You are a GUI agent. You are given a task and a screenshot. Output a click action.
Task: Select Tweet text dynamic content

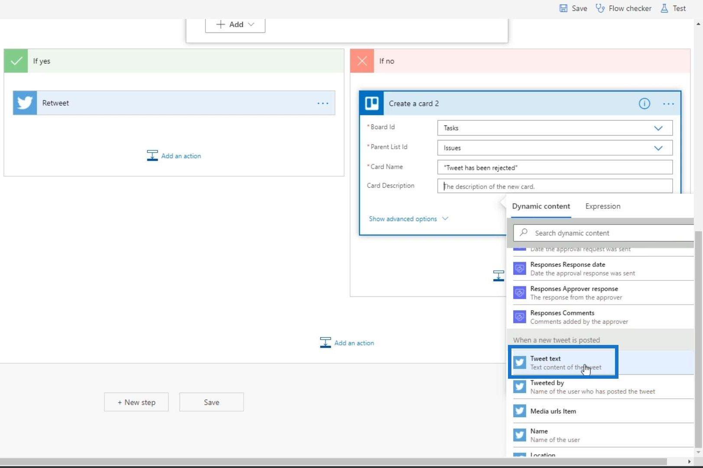(x=600, y=362)
